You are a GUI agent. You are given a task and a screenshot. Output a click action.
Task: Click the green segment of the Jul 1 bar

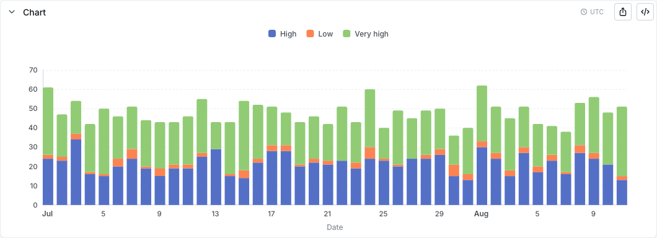click(48, 121)
